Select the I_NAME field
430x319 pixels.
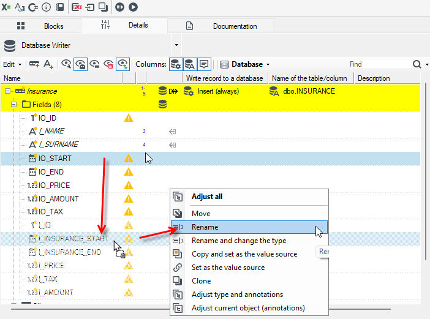pos(51,131)
